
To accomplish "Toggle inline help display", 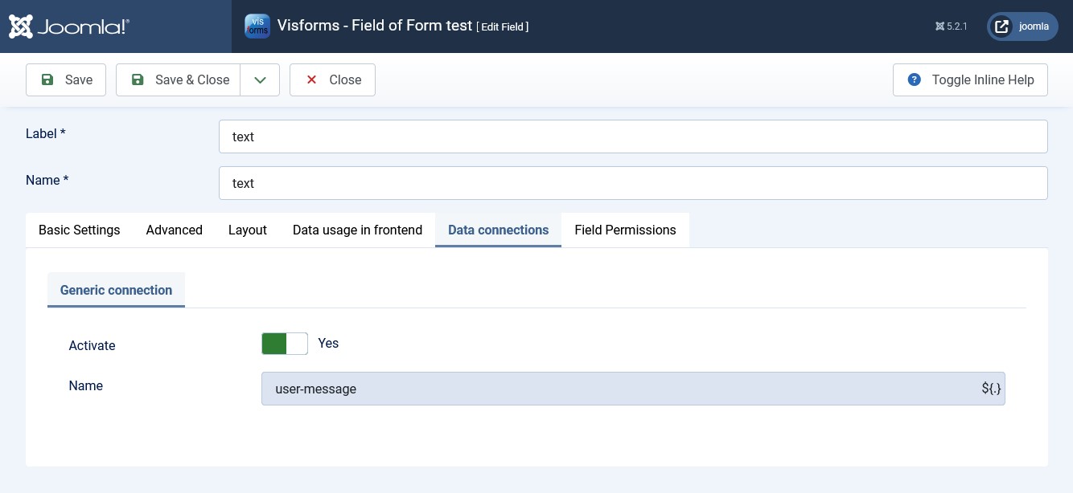I will click(x=970, y=79).
